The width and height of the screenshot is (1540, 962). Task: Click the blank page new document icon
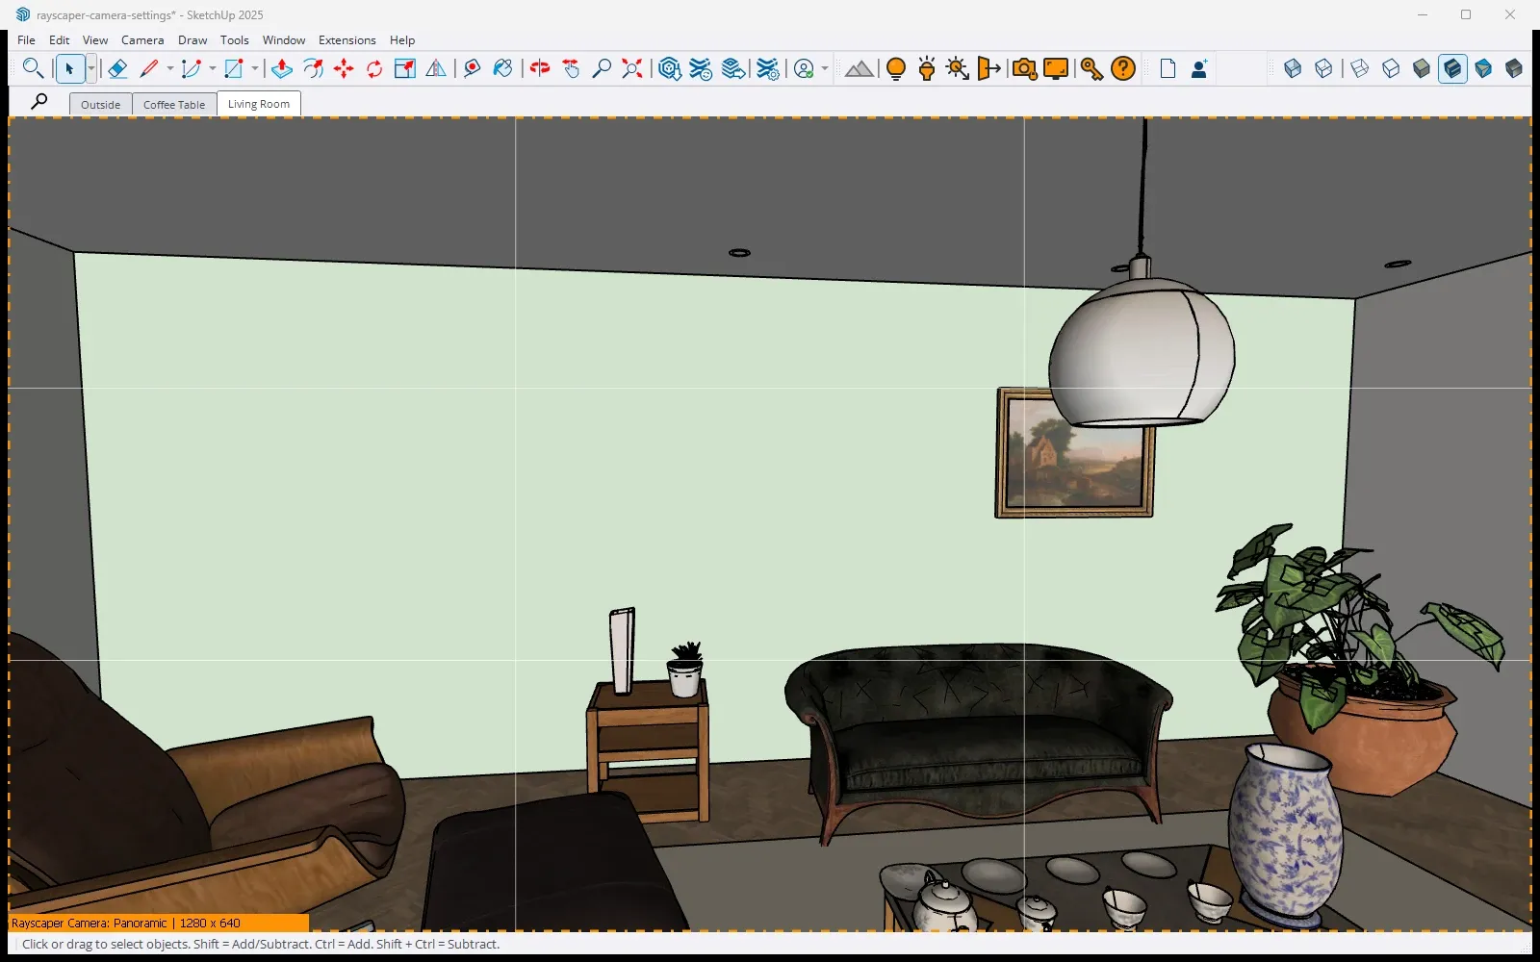[x=1168, y=68]
